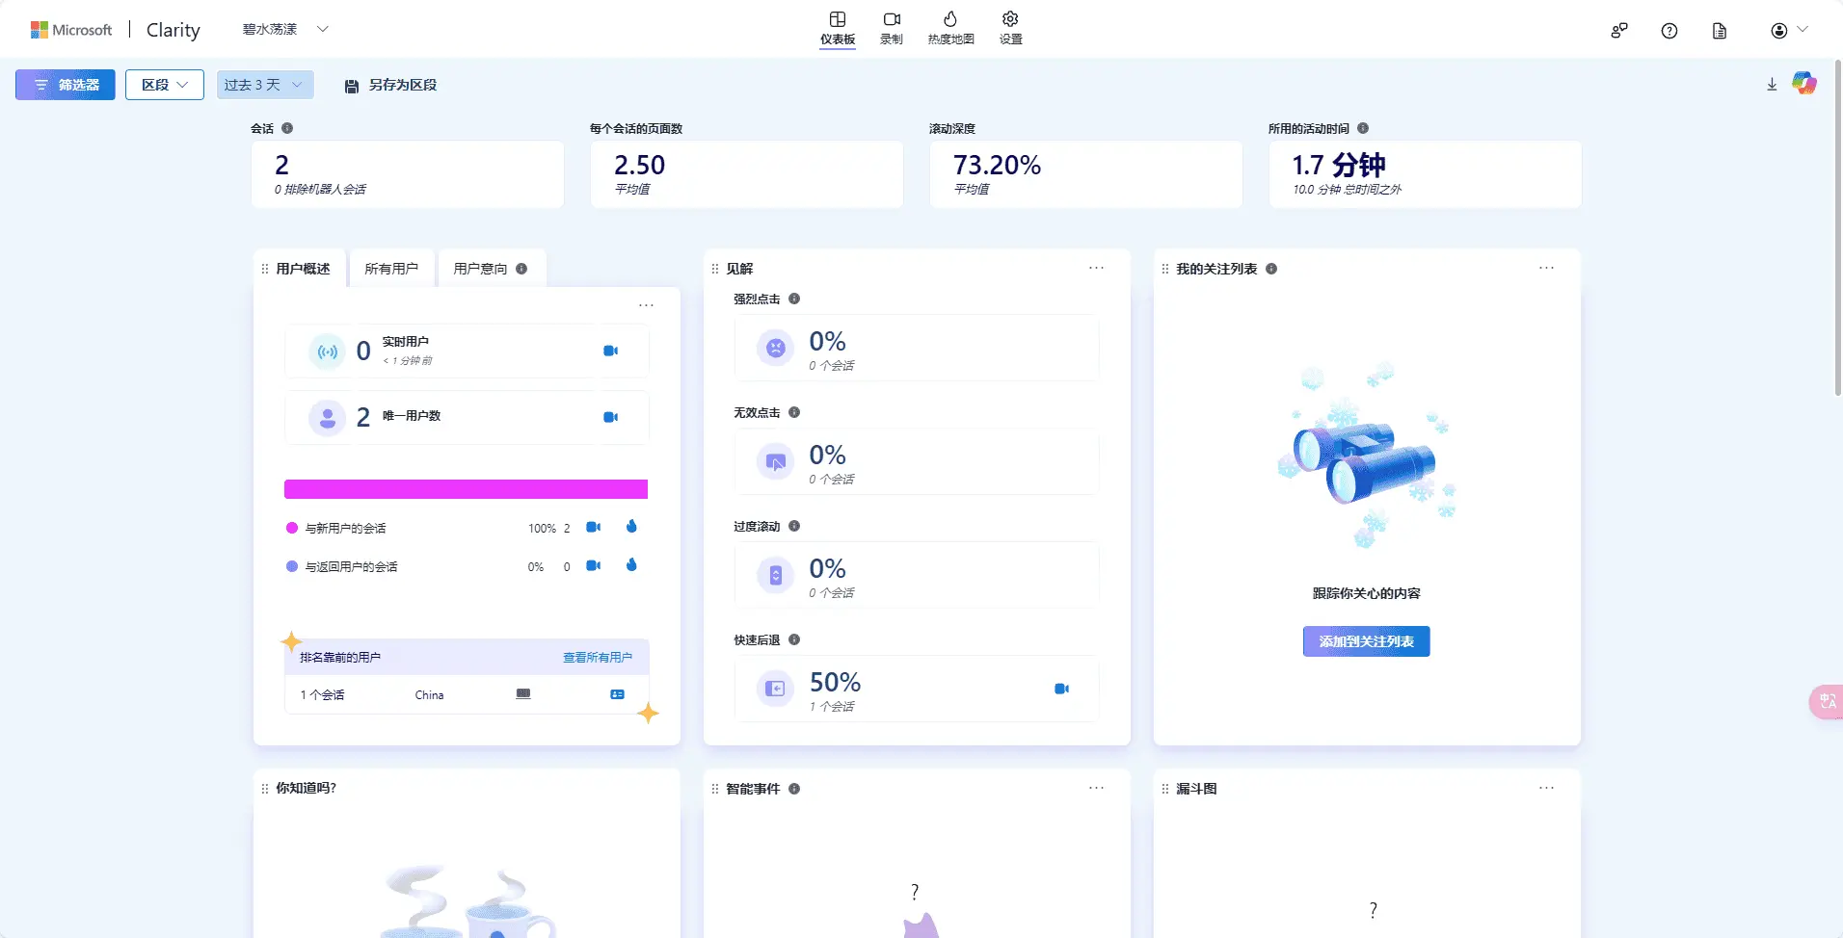
Task: Watch recordings for 快速后退 sessions
Action: pos(1061,689)
